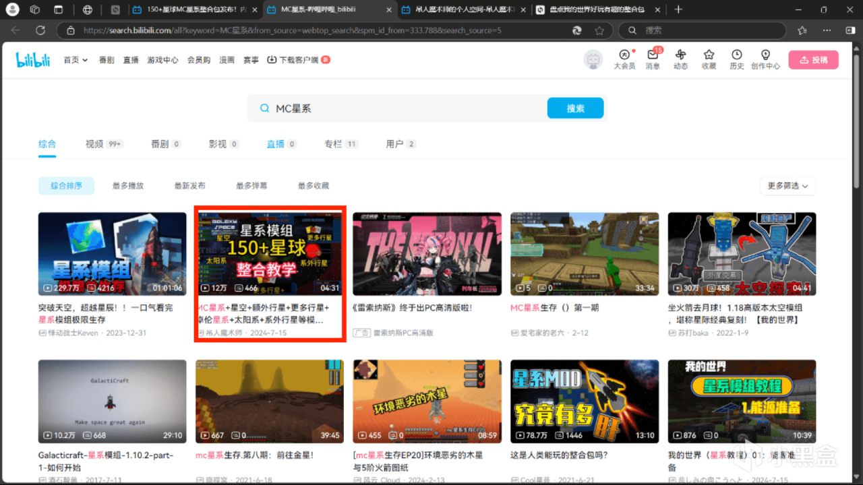Sort results by 最多播放
This screenshot has width=863, height=485.
pos(128,186)
